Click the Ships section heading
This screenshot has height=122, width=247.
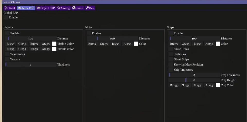click(171, 27)
